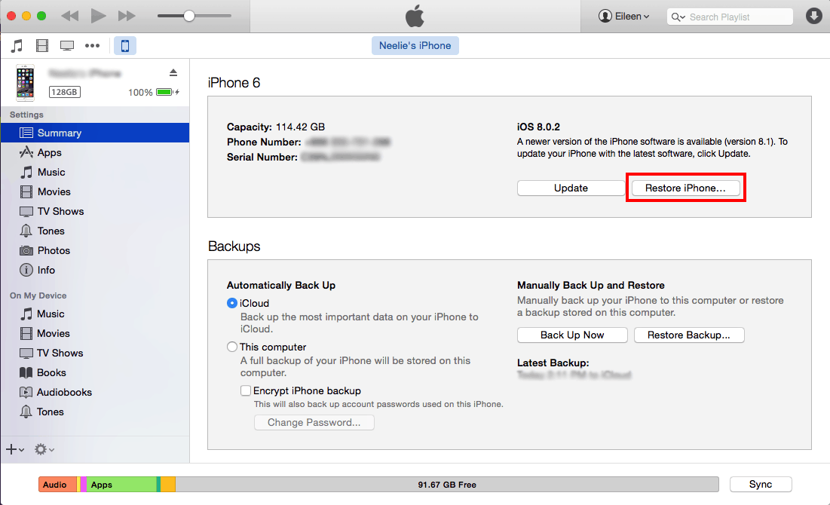The height and width of the screenshot is (505, 830).
Task: Open Movies under Settings sidebar
Action: [x=95, y=191]
